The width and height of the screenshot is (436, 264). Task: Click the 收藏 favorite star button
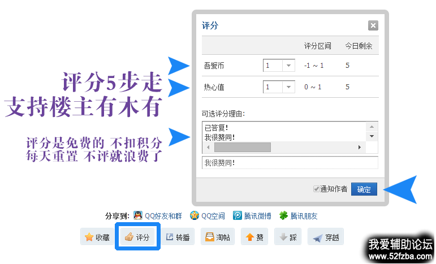click(97, 237)
